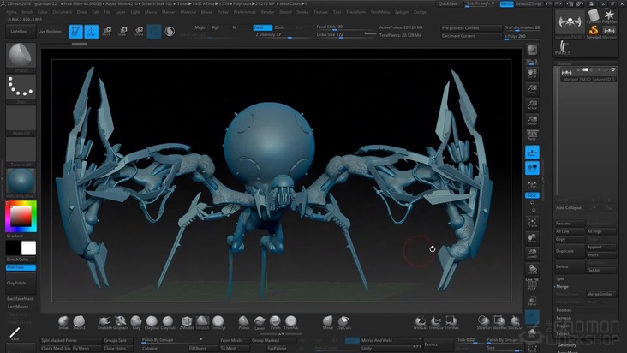Click the Duplicate subtool button
Image resolution: width=627 pixels, height=353 pixels.
(x=570, y=251)
